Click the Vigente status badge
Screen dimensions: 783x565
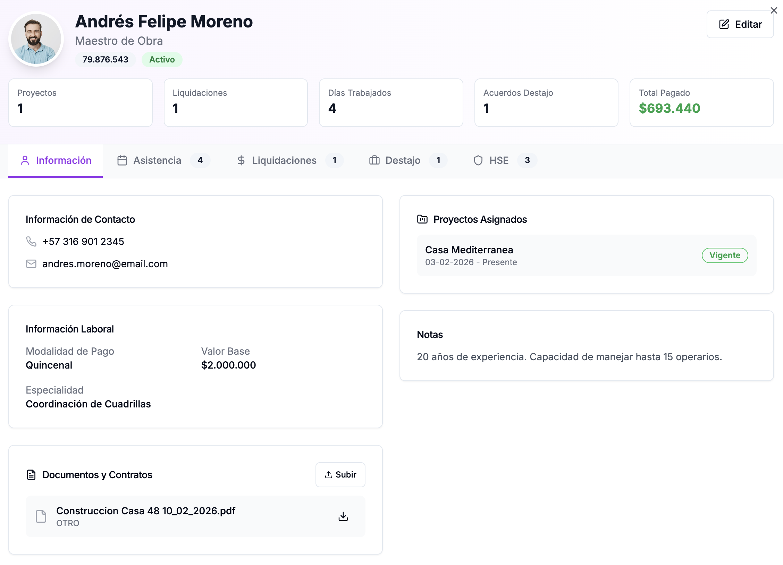coord(725,255)
